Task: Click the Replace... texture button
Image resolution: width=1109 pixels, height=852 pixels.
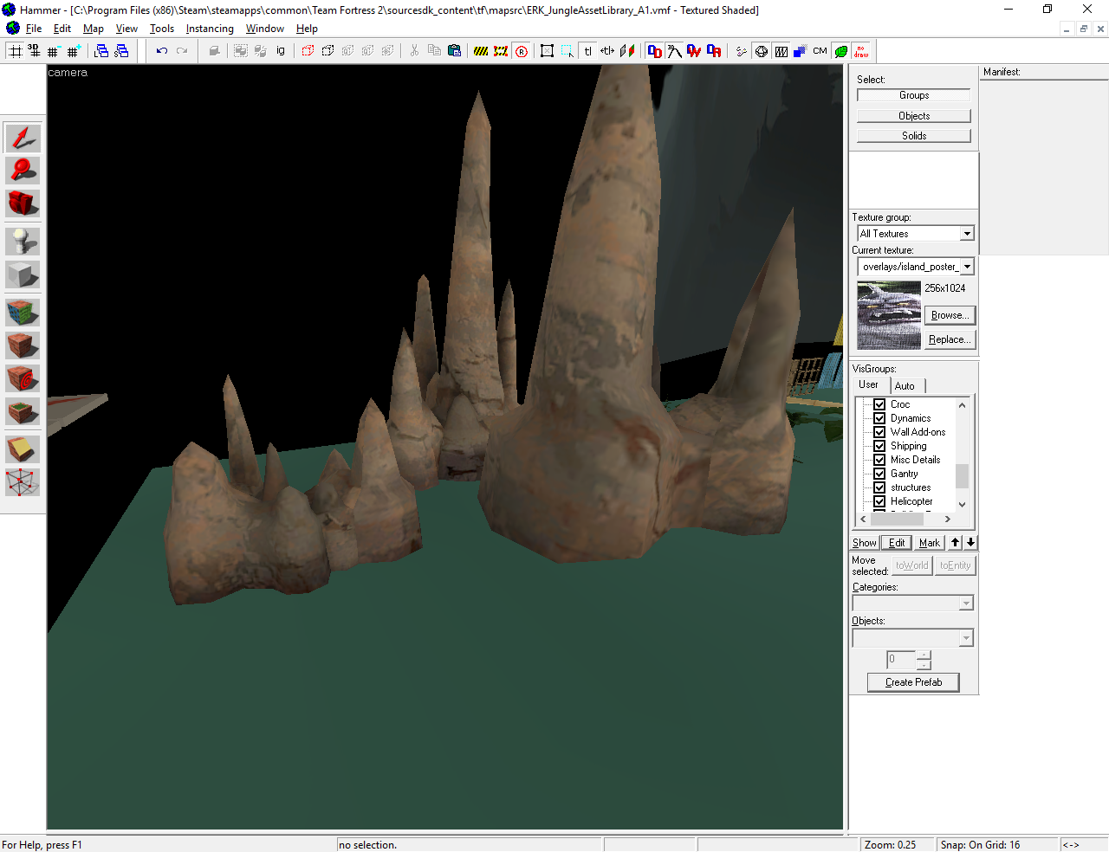Action: [950, 339]
